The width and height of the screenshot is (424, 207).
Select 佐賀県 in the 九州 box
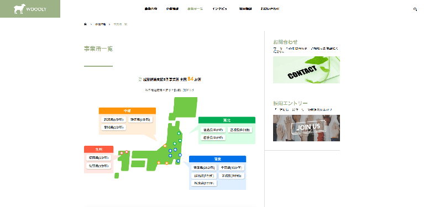(x=98, y=166)
